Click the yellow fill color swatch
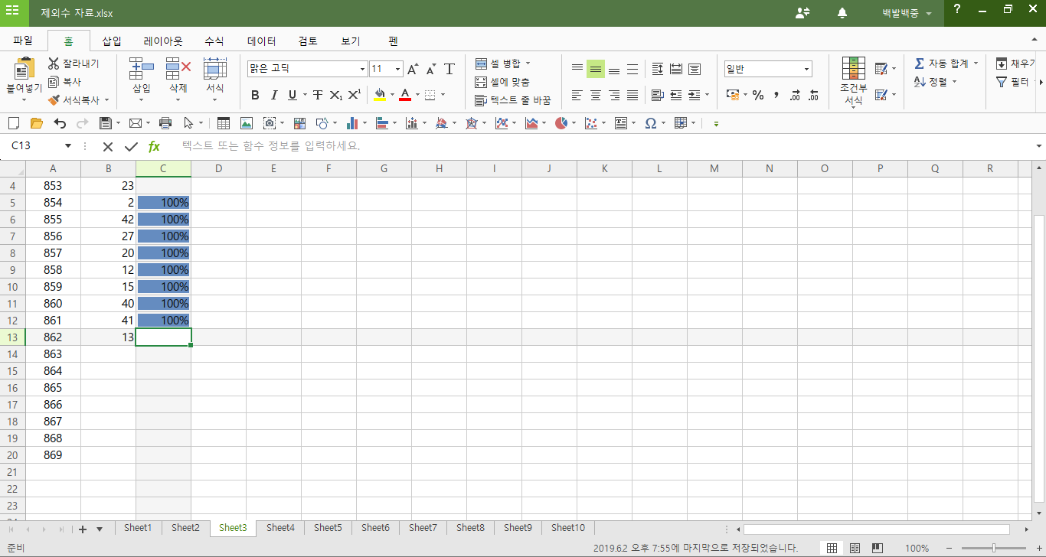The height and width of the screenshot is (557, 1046). pos(380,95)
